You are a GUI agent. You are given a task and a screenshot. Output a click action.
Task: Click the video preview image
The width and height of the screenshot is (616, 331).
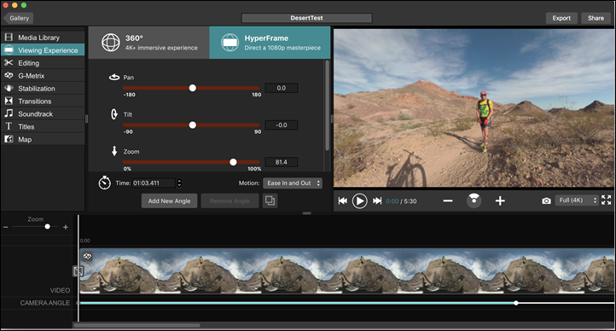coord(474,108)
